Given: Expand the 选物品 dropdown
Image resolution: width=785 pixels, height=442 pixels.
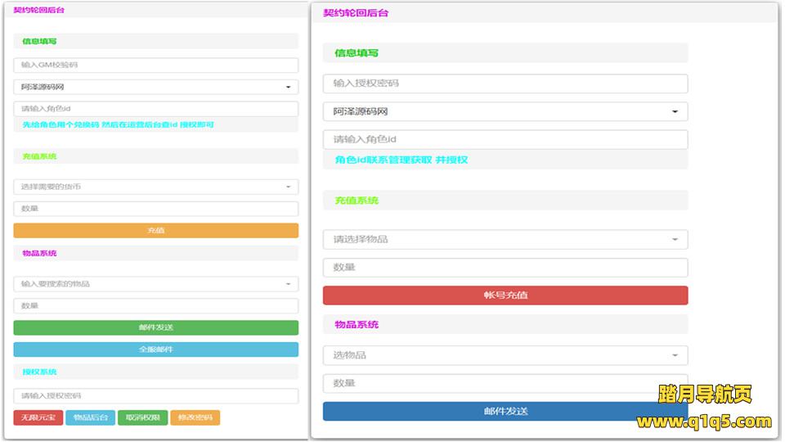Looking at the screenshot, I should pos(505,355).
